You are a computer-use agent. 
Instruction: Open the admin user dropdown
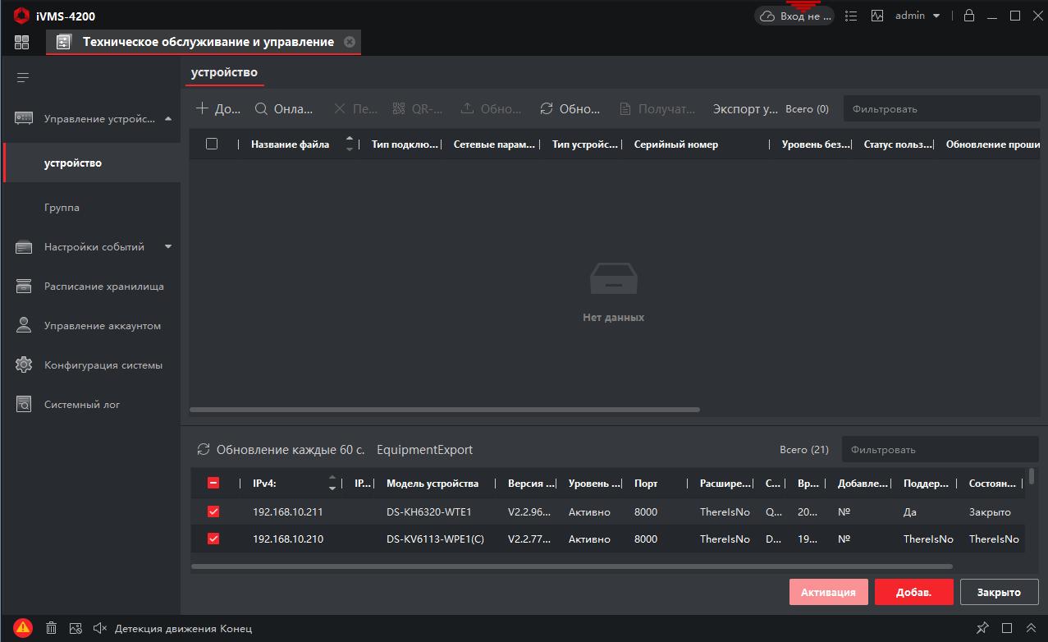click(918, 16)
